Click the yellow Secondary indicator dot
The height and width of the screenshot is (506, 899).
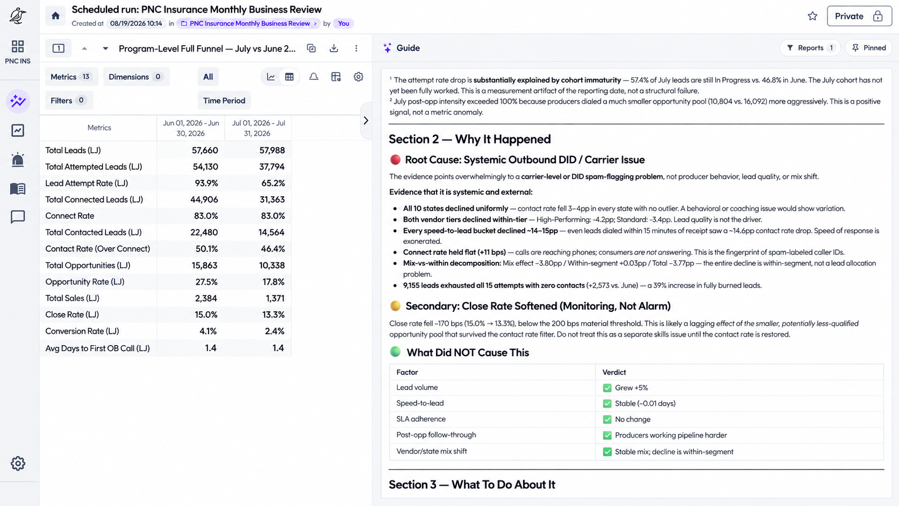[395, 306]
